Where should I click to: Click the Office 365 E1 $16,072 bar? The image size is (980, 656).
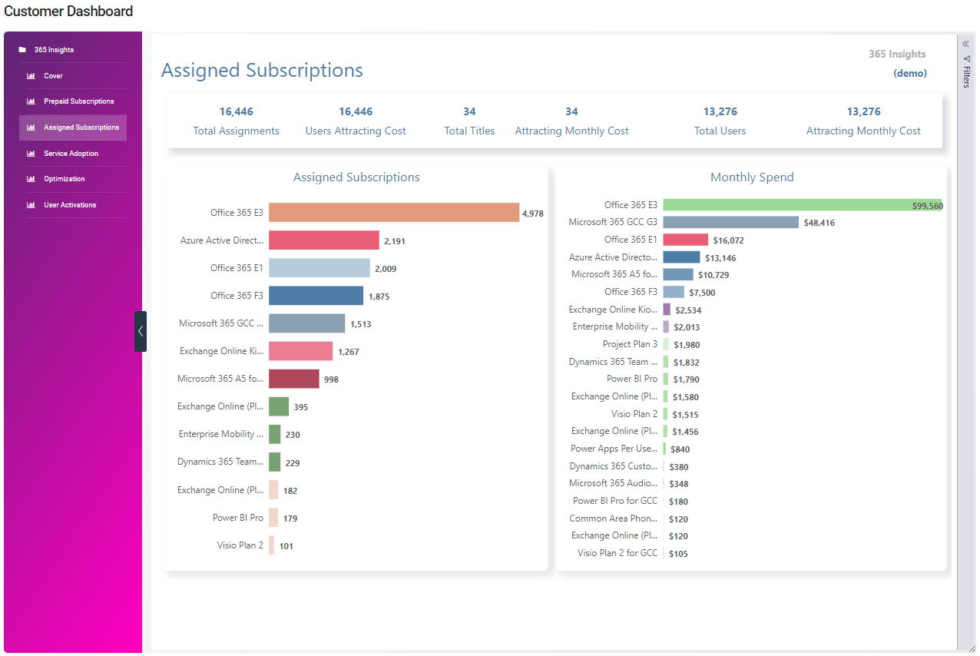pyautogui.click(x=686, y=240)
